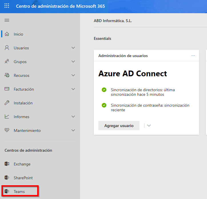Select Mantenimiento menu label
Screen dimensions: 207x199
pyautogui.click(x=27, y=130)
